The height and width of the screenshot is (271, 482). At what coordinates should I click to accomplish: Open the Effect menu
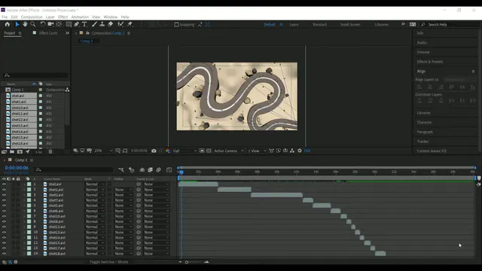click(63, 17)
